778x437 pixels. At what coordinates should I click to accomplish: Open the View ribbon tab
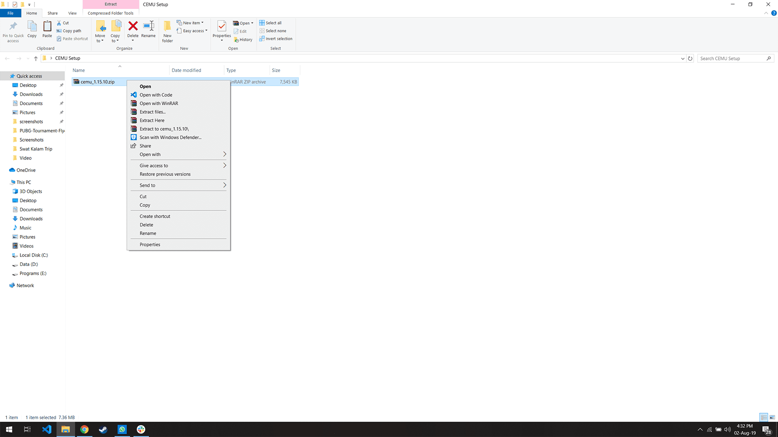pos(72,13)
